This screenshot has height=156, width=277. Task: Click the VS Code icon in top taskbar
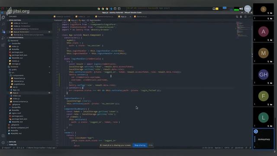point(111,9)
